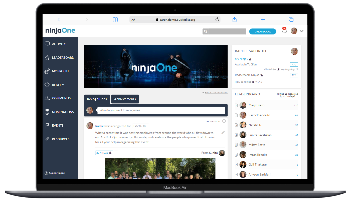
Task: Click Redeemable Ninjas value 128
Action: [294, 75]
